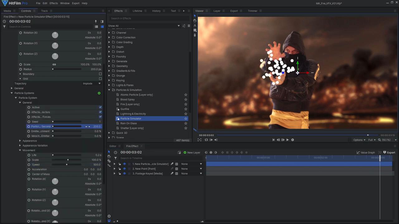Select the timeline selection arrow tool
The width and height of the screenshot is (399, 224).
(109, 152)
